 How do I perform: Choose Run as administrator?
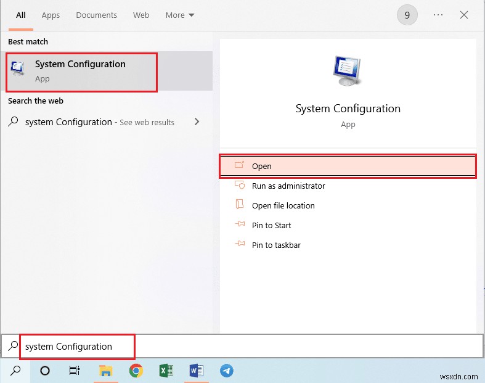click(x=348, y=186)
